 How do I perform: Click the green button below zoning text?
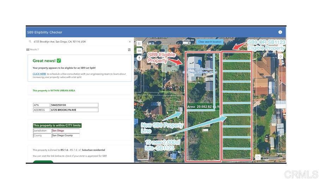pos(43,162)
